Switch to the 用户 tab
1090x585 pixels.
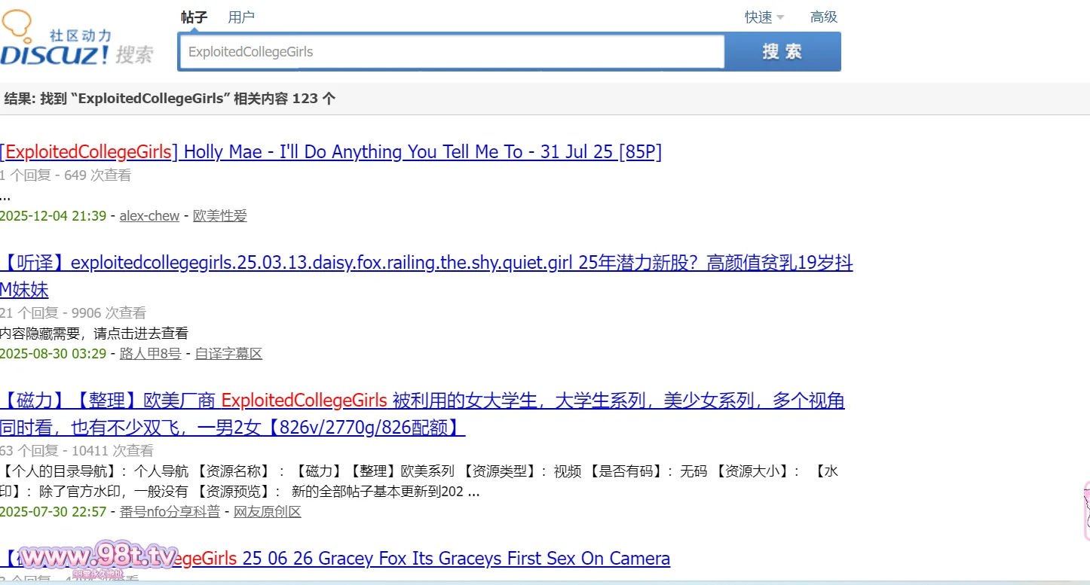[241, 17]
